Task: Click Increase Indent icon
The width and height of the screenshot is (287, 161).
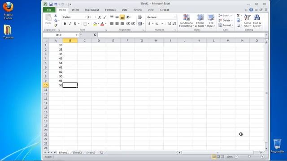Action: [x=133, y=24]
